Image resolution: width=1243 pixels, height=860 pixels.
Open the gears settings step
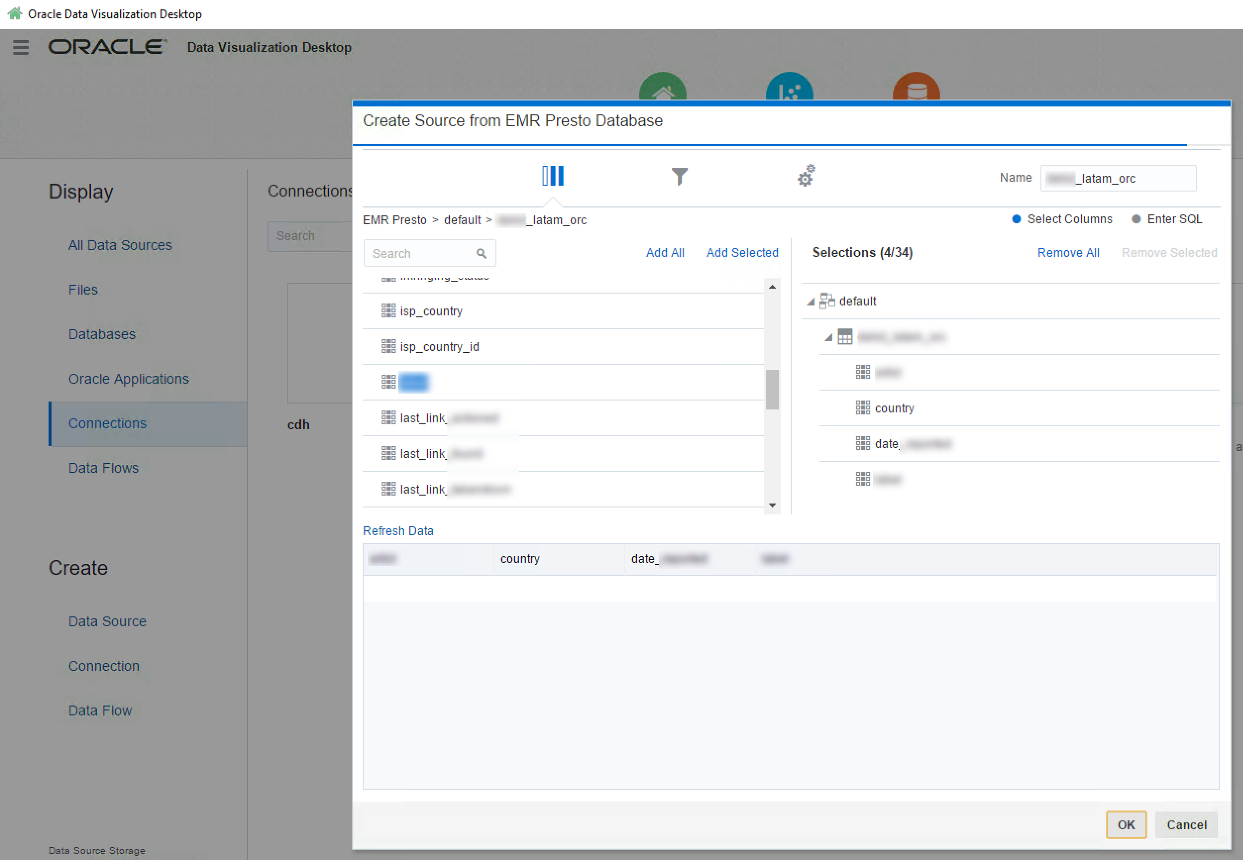point(806,176)
